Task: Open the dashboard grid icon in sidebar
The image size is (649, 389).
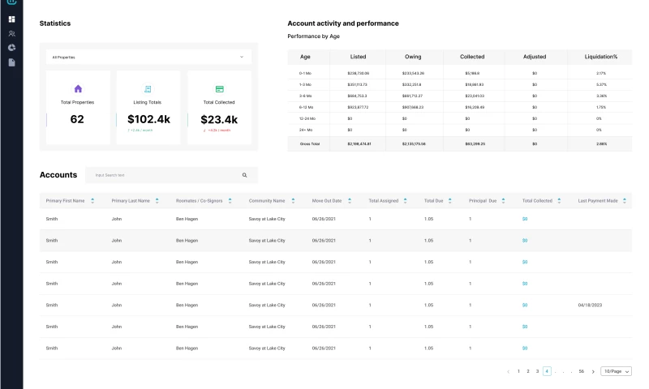Action: (x=11, y=19)
